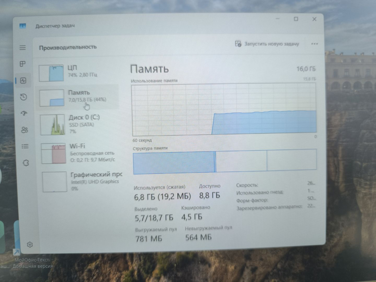The image size is (376, 282).
Task: Open the Processes section in Task Manager
Action: click(x=22, y=64)
